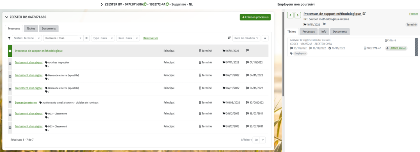Expand the Archives Inspection row
The height and width of the screenshot is (152, 420).
point(10,63)
